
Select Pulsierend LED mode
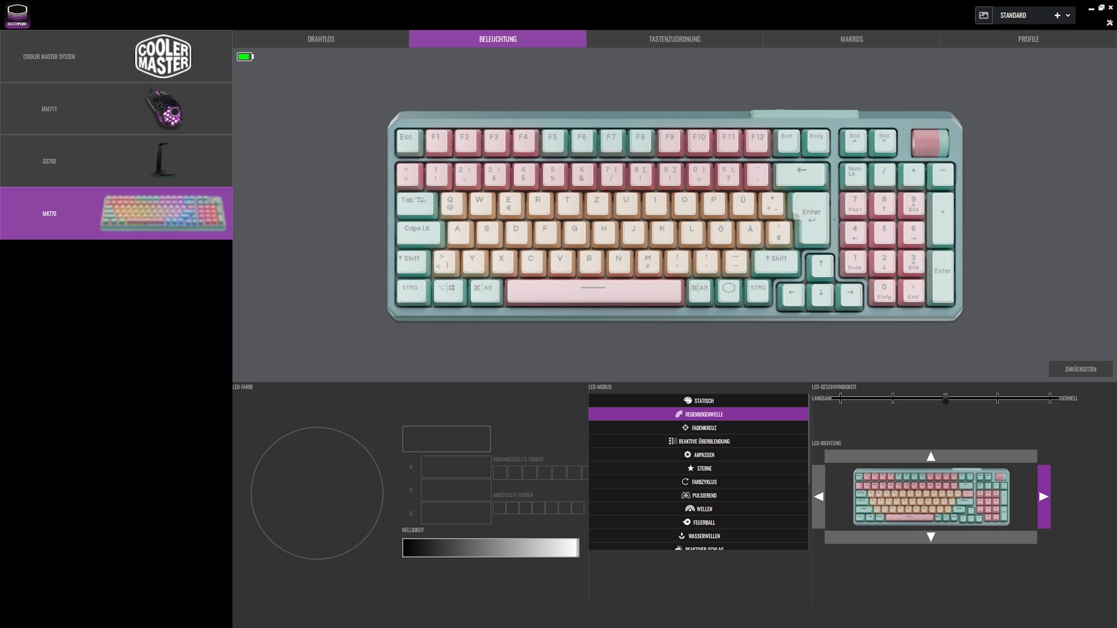[x=698, y=495]
